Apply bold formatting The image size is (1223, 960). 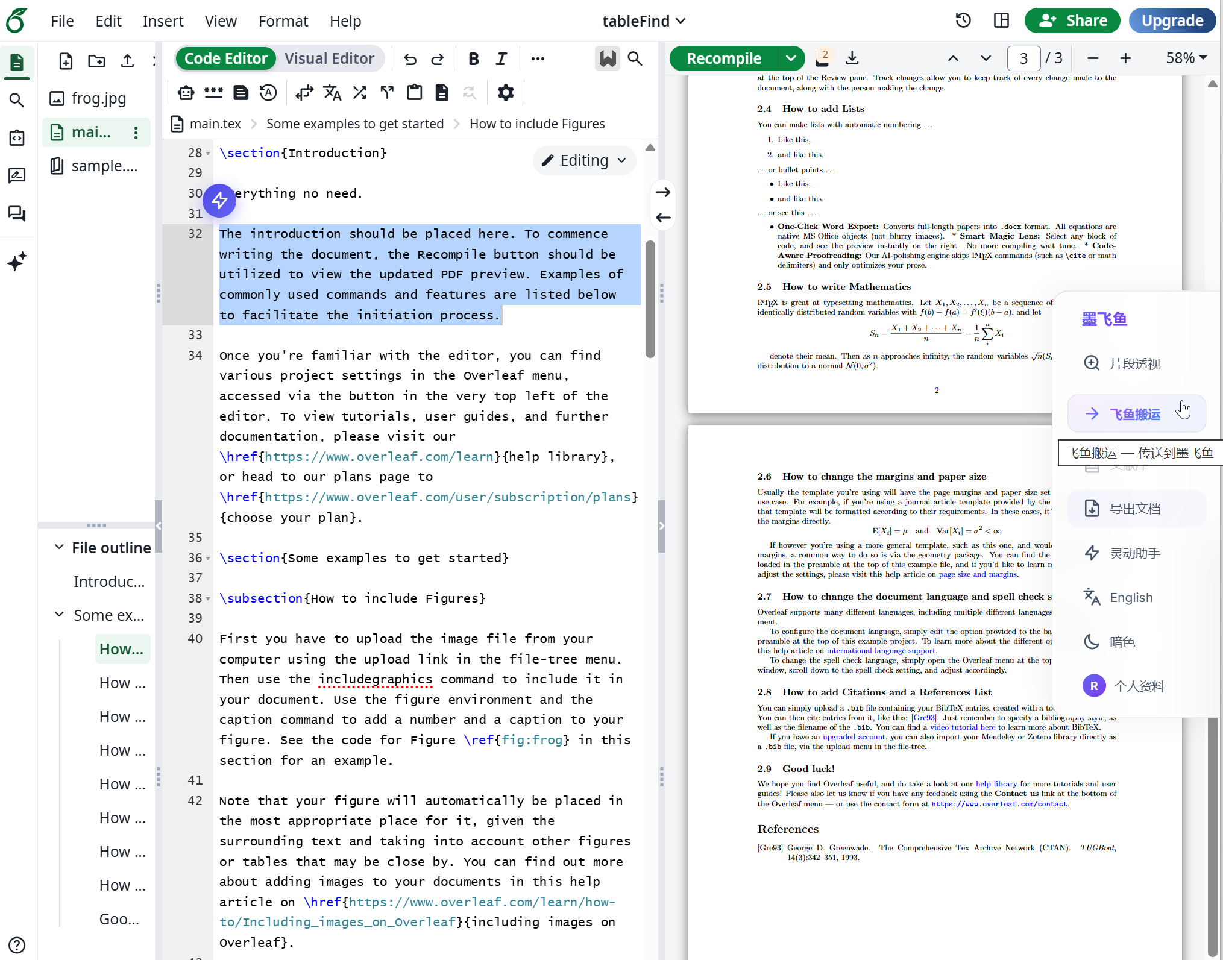pyautogui.click(x=474, y=58)
